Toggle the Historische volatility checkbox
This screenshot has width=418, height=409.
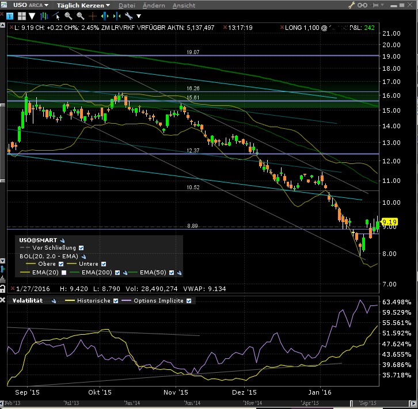click(116, 300)
